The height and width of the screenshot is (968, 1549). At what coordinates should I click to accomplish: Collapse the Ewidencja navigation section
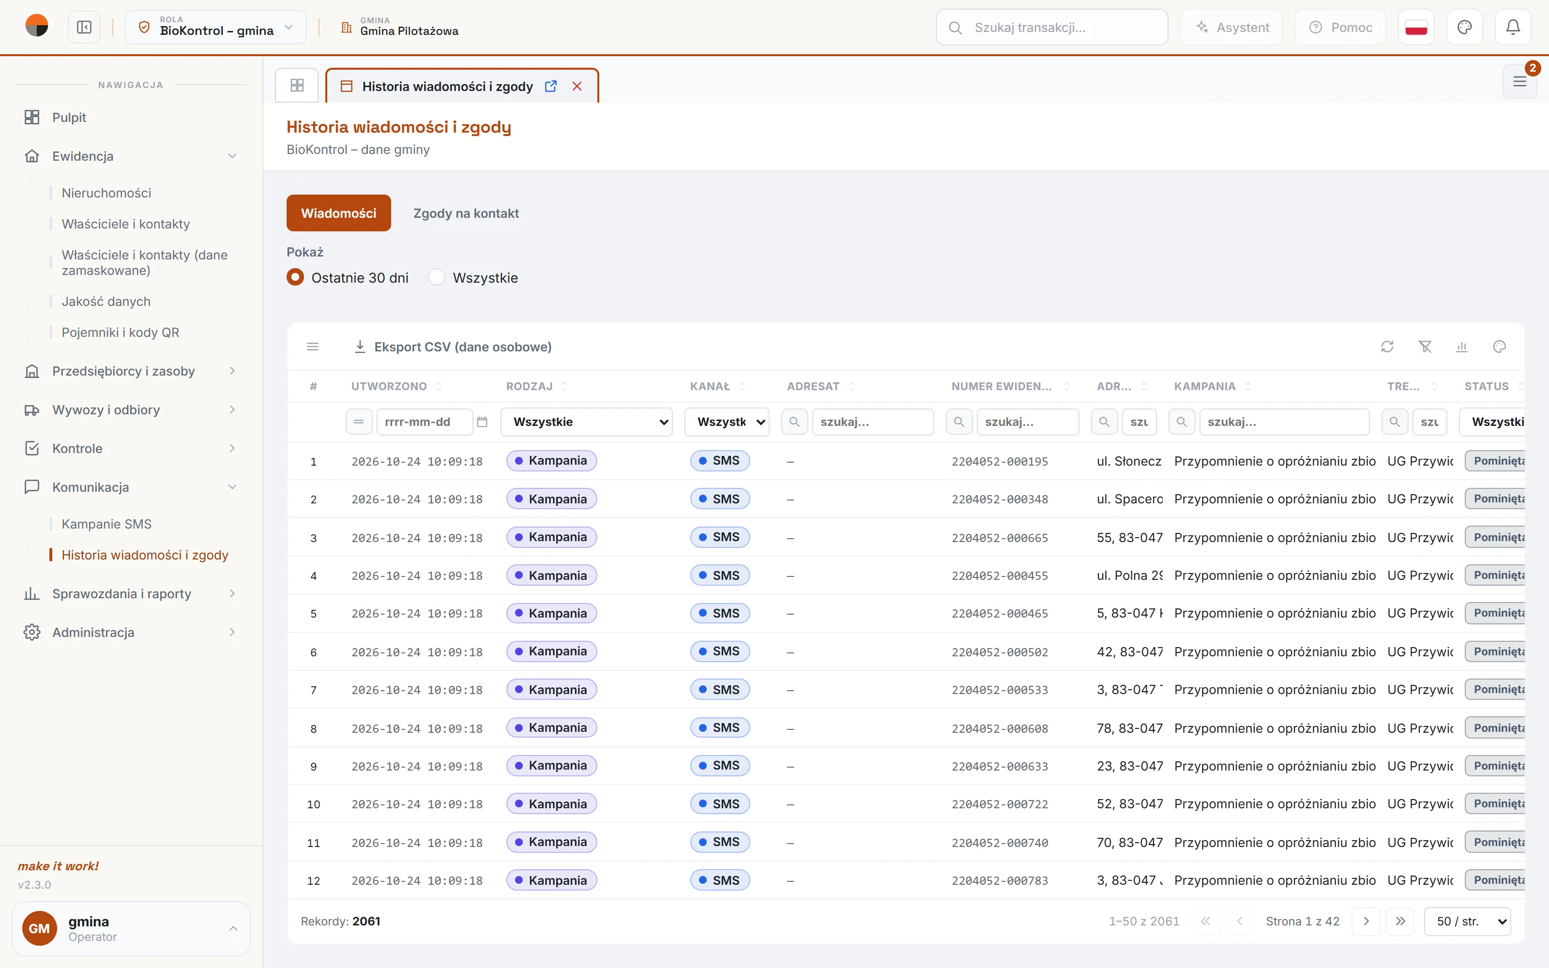point(131,155)
